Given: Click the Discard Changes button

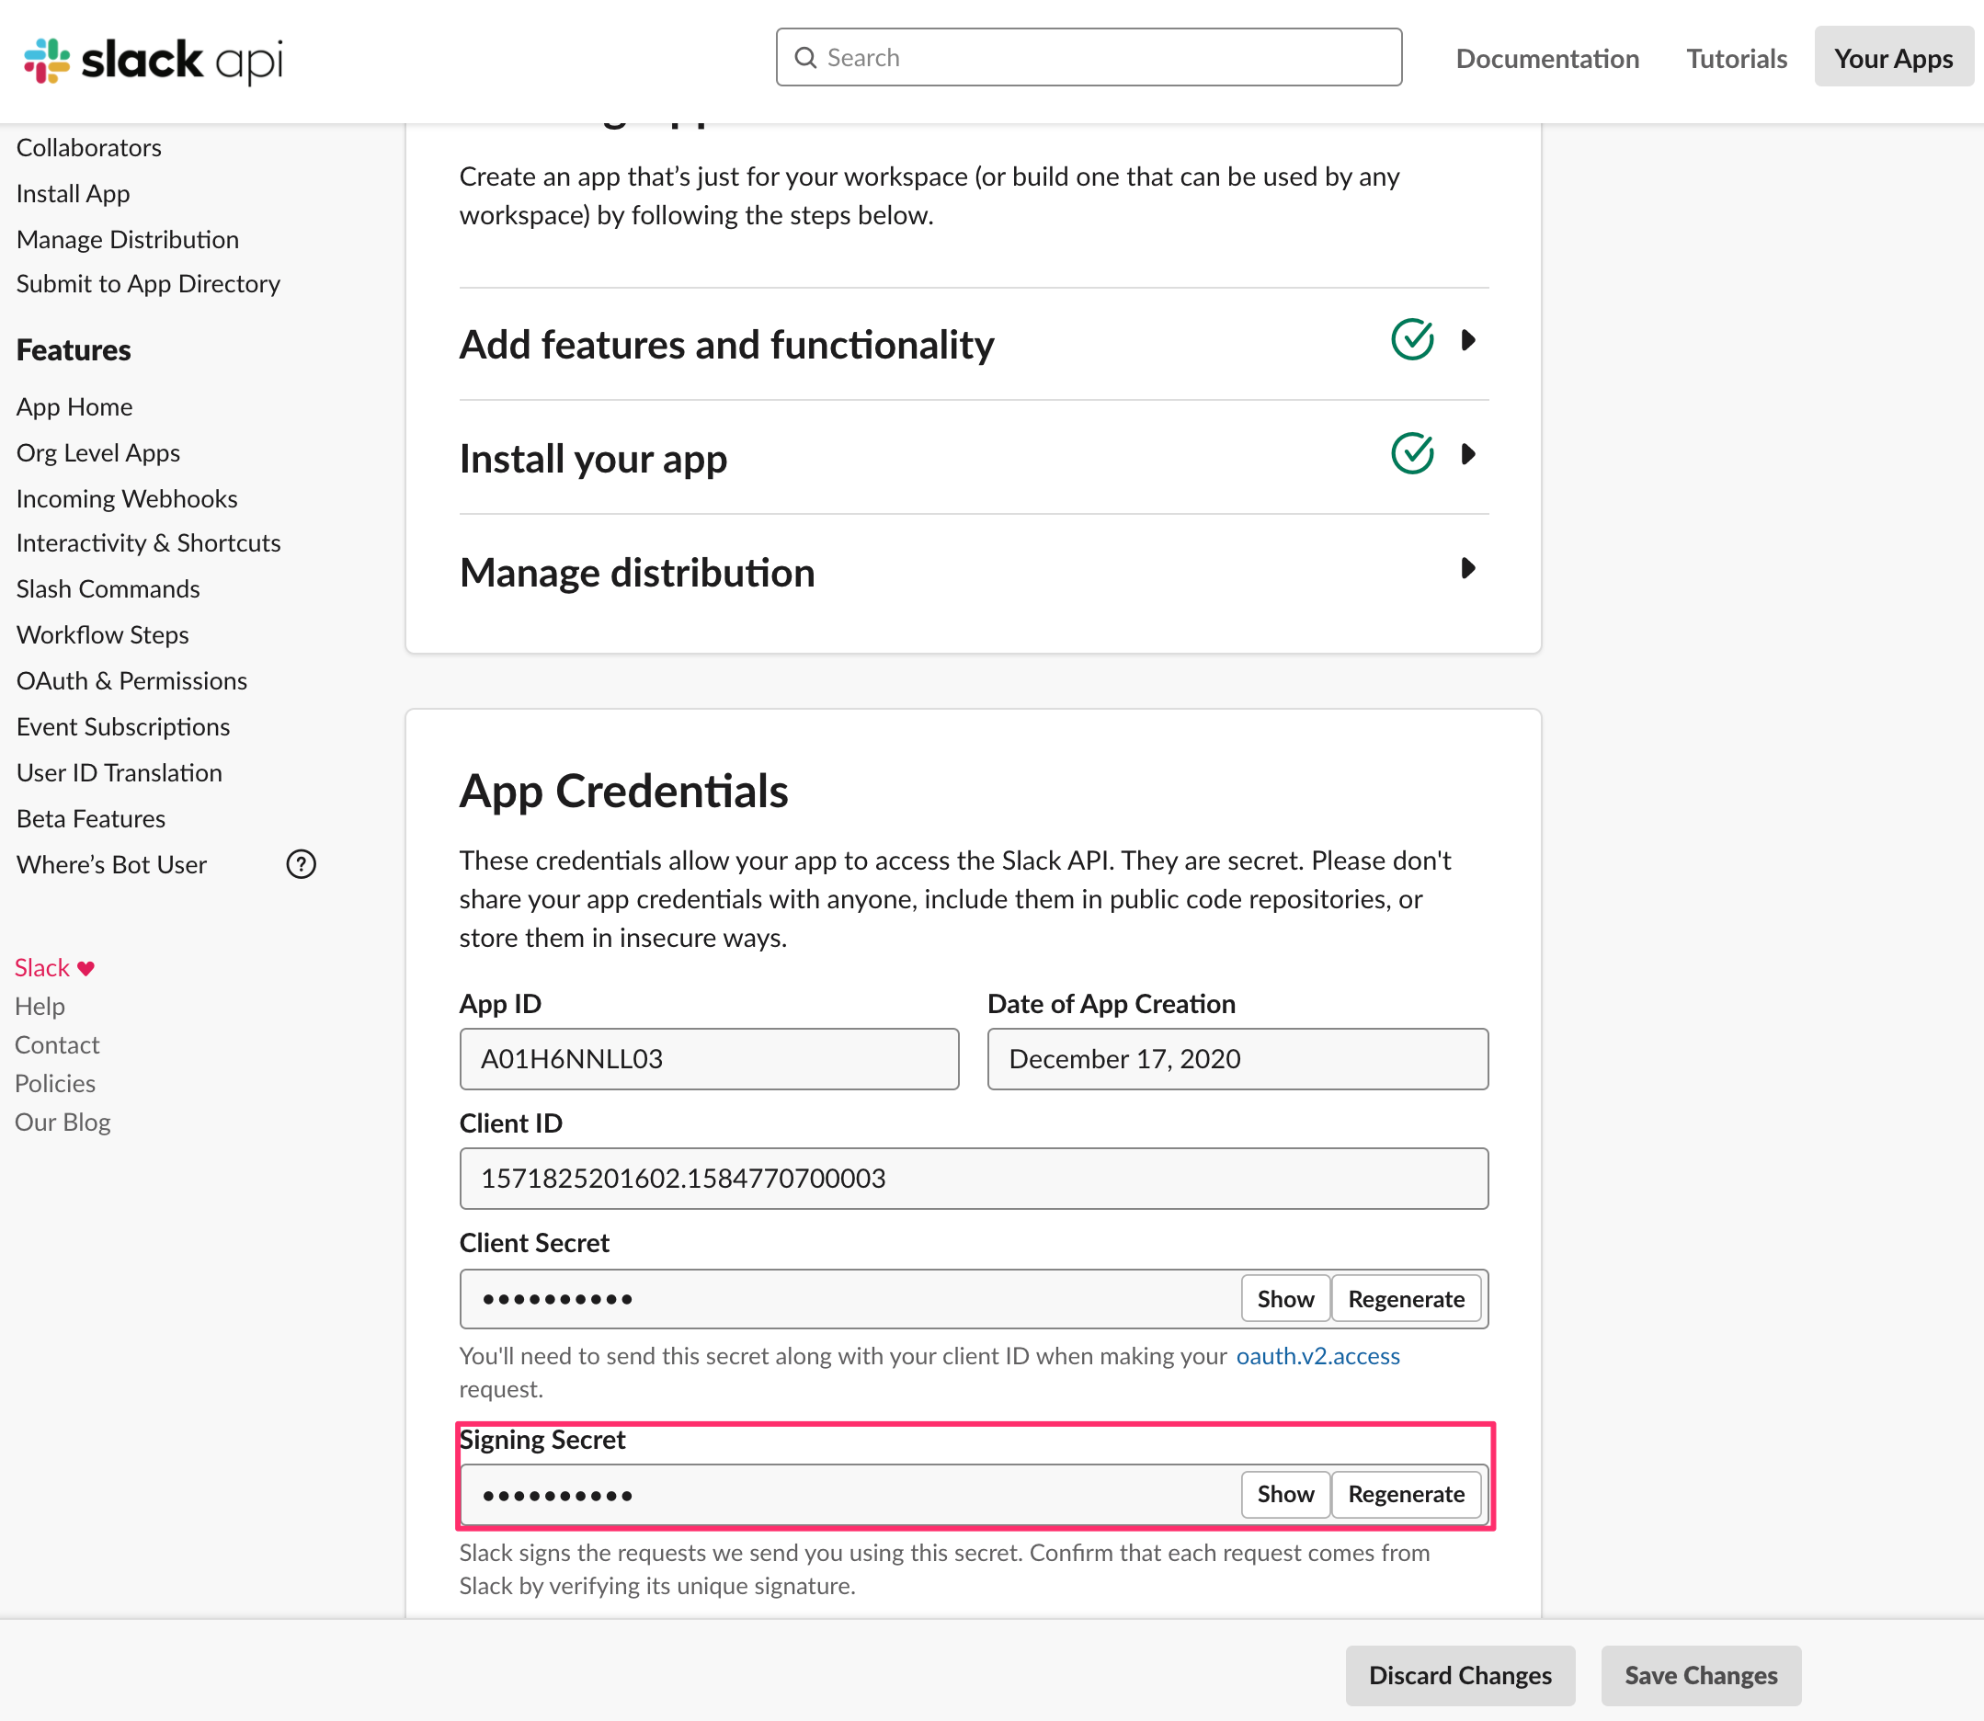Looking at the screenshot, I should (1460, 1675).
